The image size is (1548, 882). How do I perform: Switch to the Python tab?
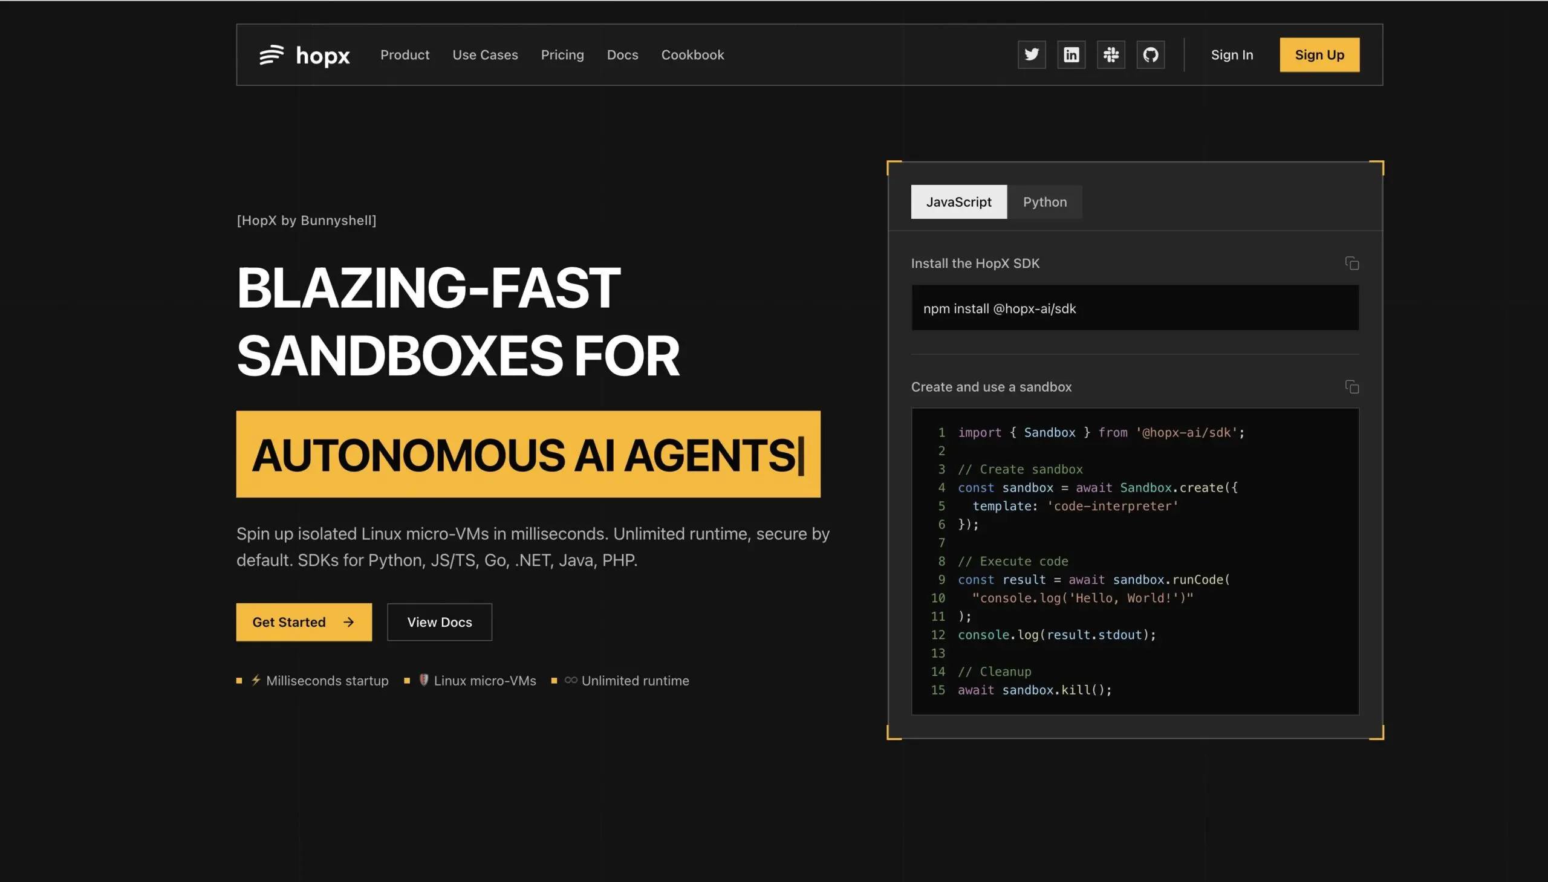click(1044, 202)
